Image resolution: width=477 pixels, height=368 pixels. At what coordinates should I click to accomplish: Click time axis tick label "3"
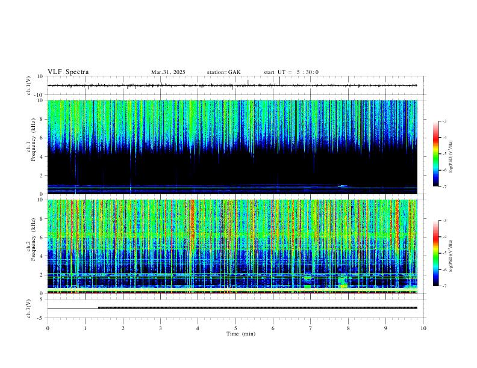[x=160, y=328]
